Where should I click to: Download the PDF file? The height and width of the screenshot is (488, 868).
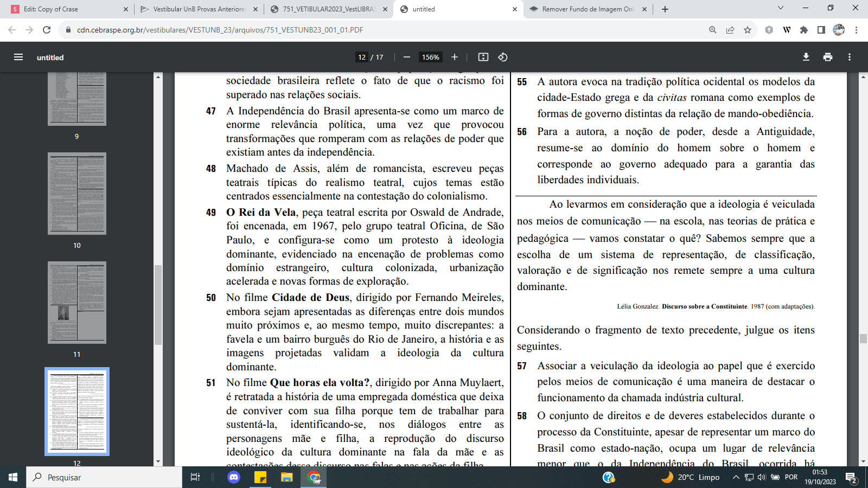(x=806, y=57)
